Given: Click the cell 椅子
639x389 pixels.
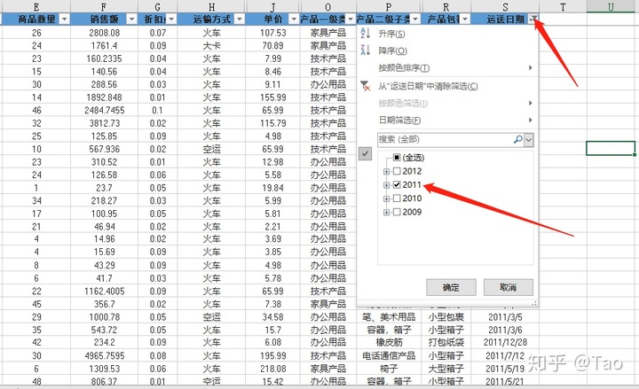Looking at the screenshot, I should [x=390, y=369].
